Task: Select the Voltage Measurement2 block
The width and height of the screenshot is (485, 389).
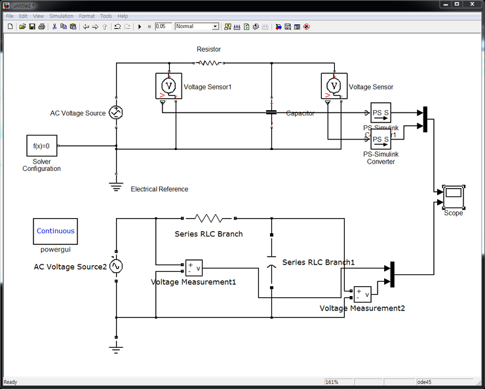Action: click(362, 294)
